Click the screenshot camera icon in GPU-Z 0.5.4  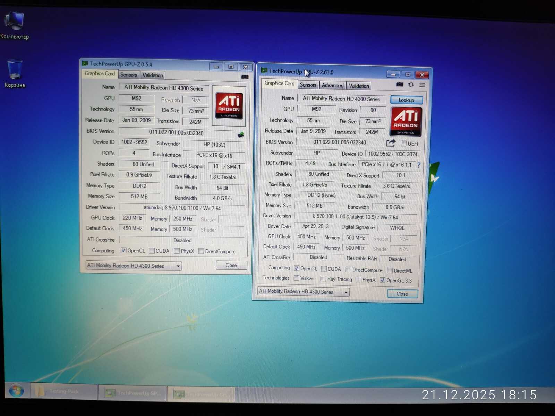[245, 77]
